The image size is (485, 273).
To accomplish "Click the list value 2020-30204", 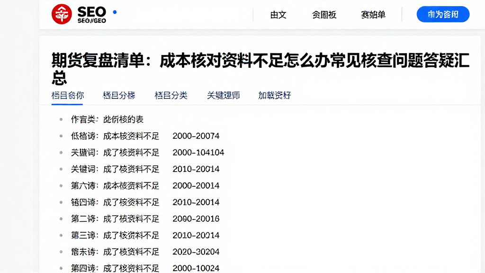I will click(196, 252).
